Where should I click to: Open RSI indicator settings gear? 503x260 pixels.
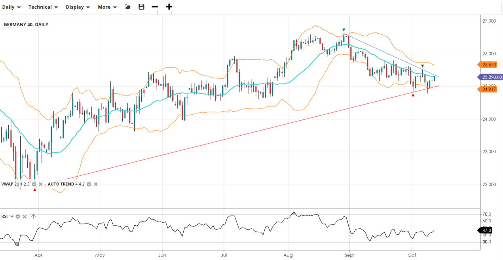click(18, 216)
